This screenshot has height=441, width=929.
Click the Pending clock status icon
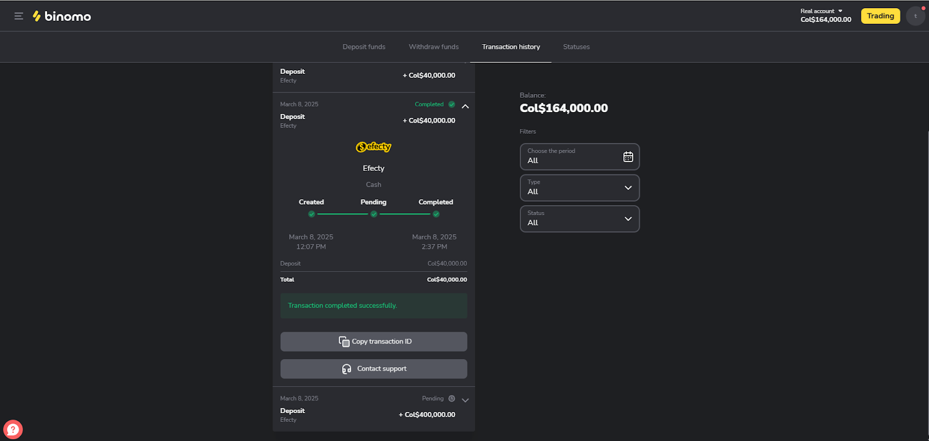[x=452, y=399]
